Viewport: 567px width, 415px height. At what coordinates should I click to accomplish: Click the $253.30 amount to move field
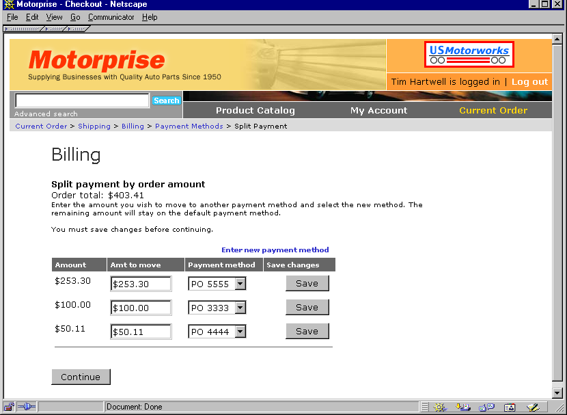[141, 284]
